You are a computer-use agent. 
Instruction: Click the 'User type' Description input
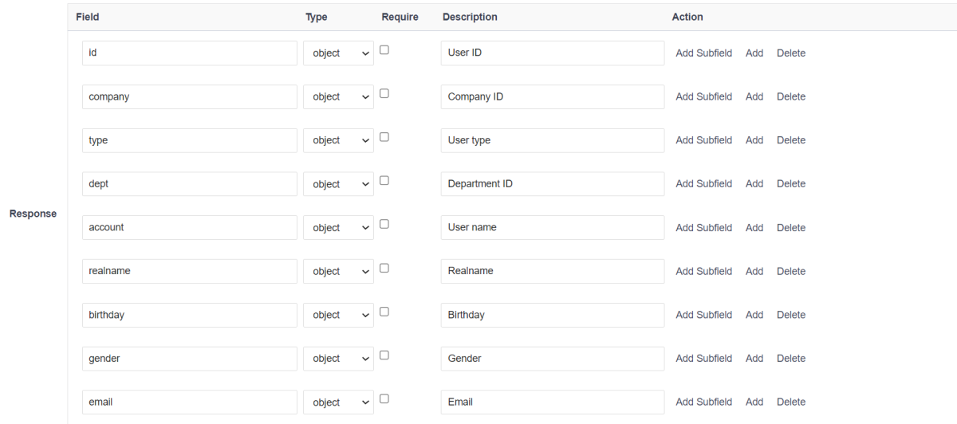552,140
